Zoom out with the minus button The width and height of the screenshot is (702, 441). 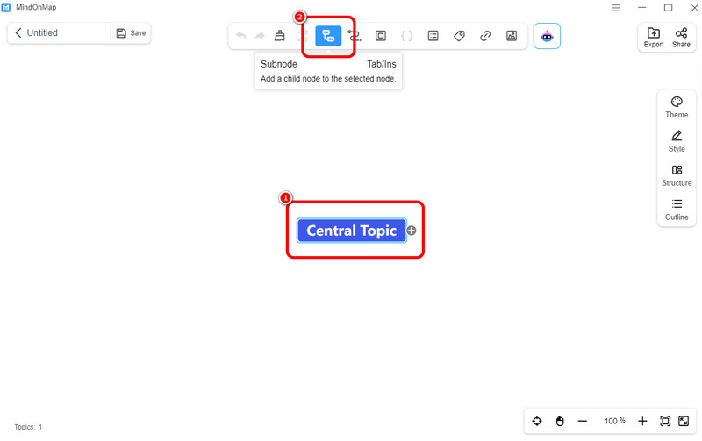[x=583, y=421]
